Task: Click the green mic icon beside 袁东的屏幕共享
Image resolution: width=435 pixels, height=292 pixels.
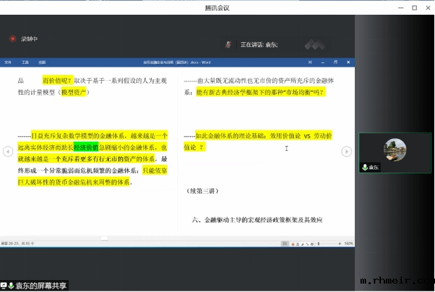Action: tap(12, 286)
